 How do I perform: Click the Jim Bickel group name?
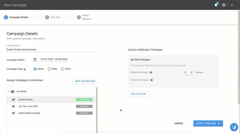pyautogui.click(x=21, y=91)
